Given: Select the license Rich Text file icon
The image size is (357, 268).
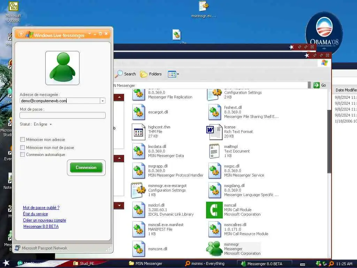Looking at the screenshot, I should click(x=214, y=132).
